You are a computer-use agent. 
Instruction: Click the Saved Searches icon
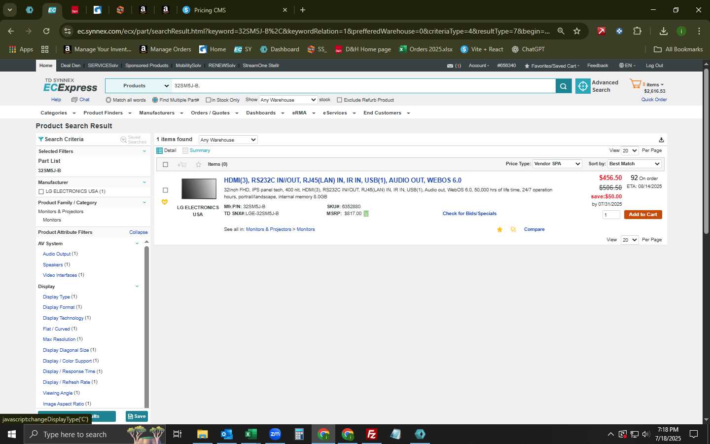pyautogui.click(x=124, y=140)
